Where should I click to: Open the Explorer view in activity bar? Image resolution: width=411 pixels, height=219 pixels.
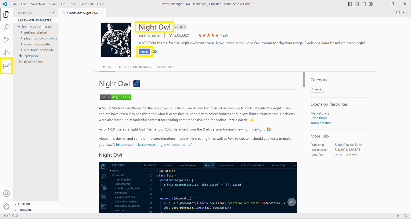tap(6, 14)
